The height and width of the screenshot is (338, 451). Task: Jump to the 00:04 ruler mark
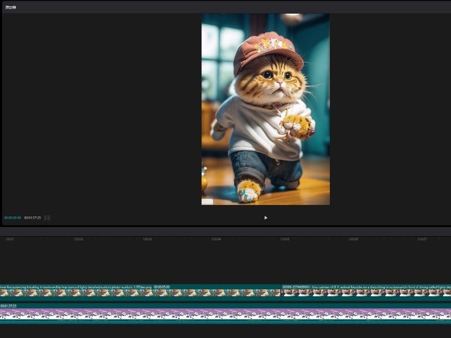tap(216, 239)
